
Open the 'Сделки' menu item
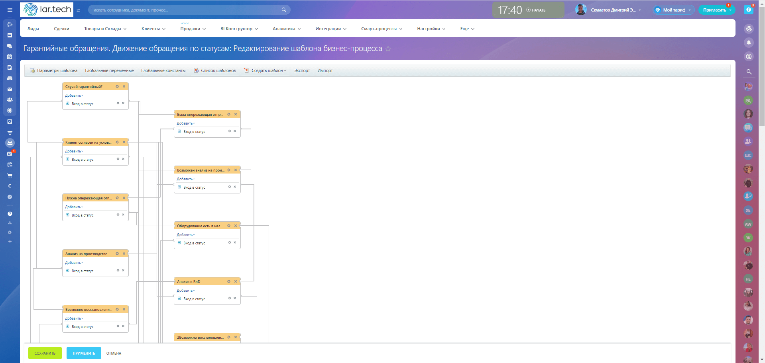(x=61, y=29)
